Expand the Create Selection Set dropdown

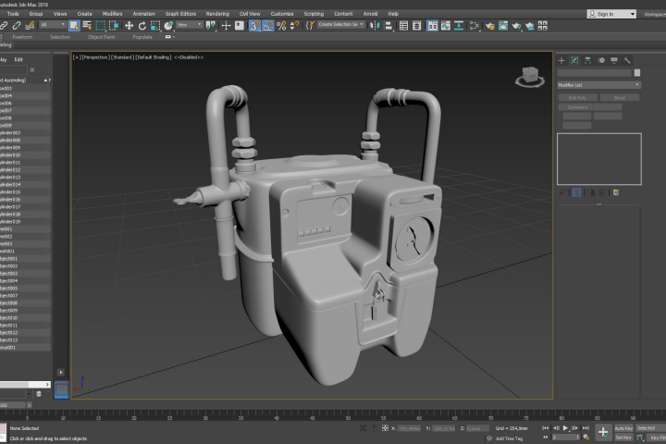pyautogui.click(x=340, y=25)
